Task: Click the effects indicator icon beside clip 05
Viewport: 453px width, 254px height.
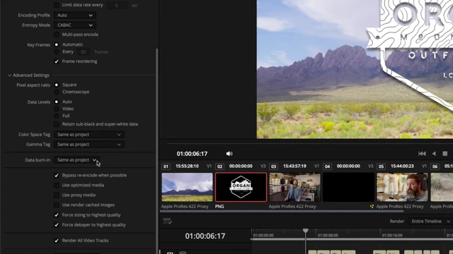Action: tap(372, 206)
